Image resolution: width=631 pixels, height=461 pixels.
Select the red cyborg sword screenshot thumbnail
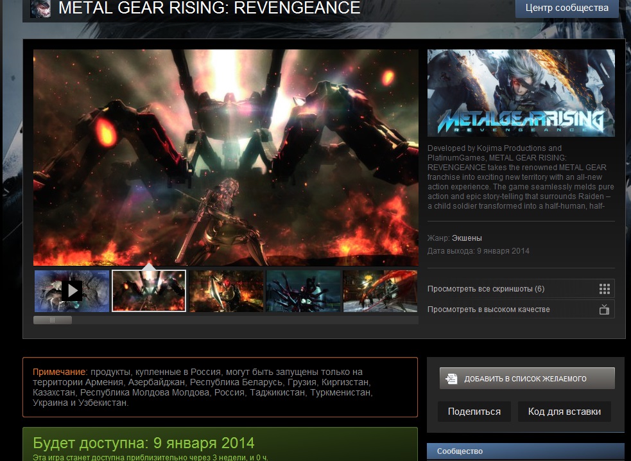(226, 291)
